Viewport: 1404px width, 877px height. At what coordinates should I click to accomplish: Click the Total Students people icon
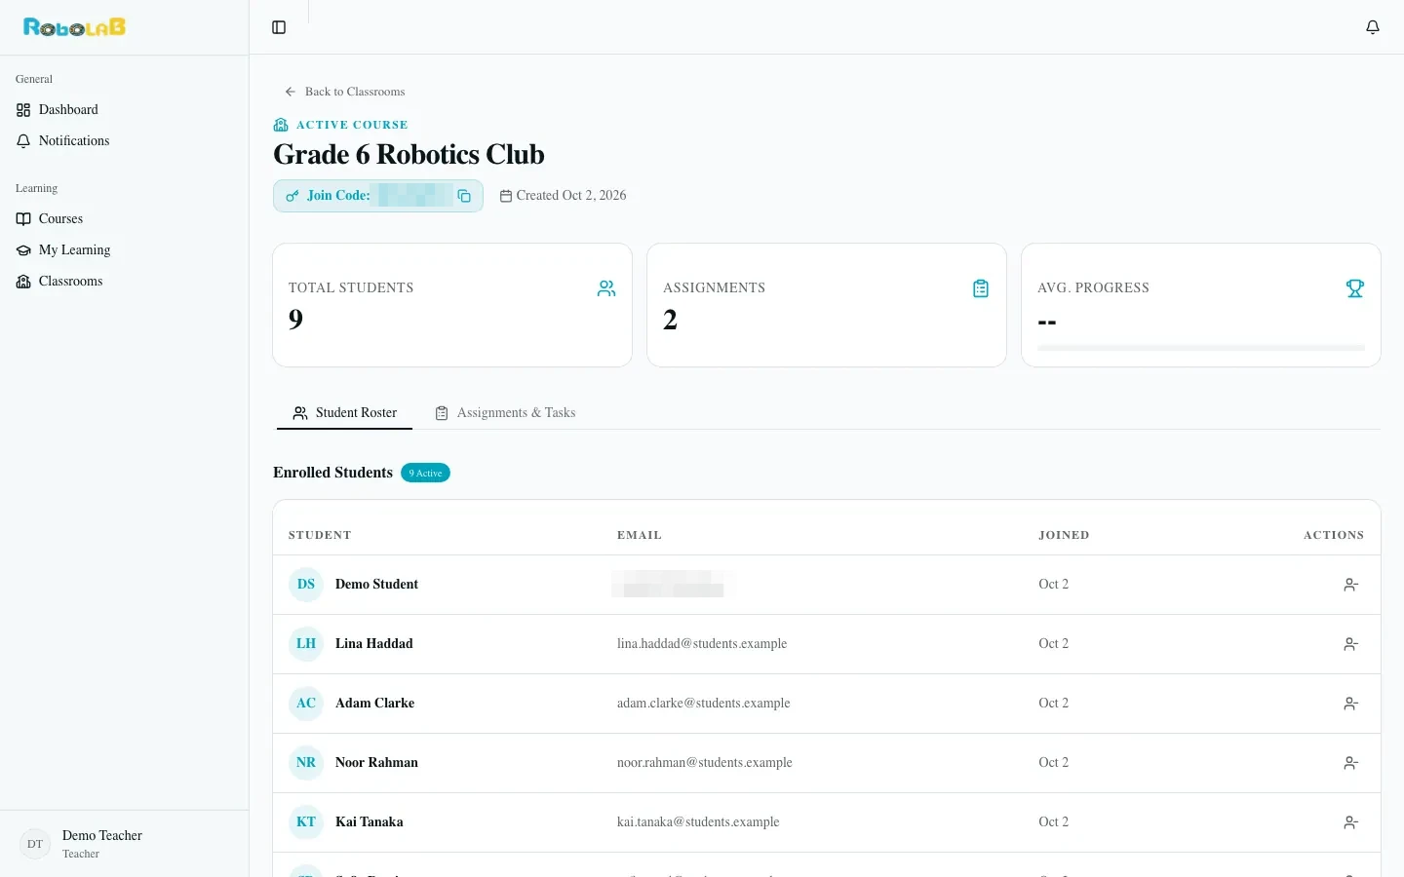pyautogui.click(x=606, y=288)
